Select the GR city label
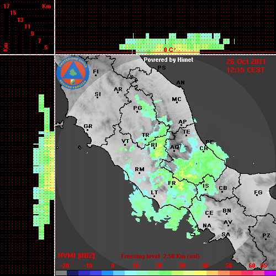276x276 pixels. 88,126
